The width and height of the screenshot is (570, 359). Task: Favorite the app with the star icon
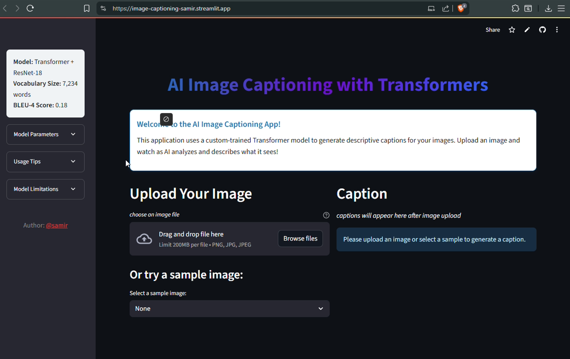click(512, 30)
